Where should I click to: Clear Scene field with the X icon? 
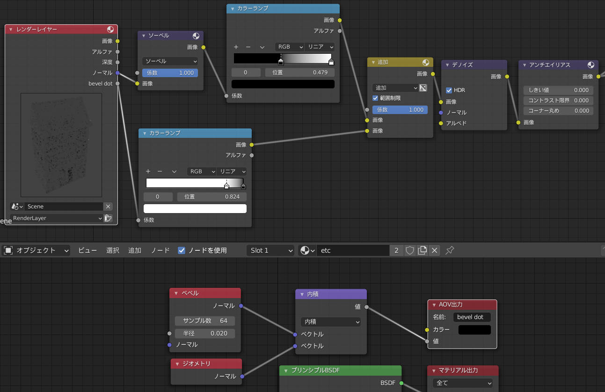[108, 207]
